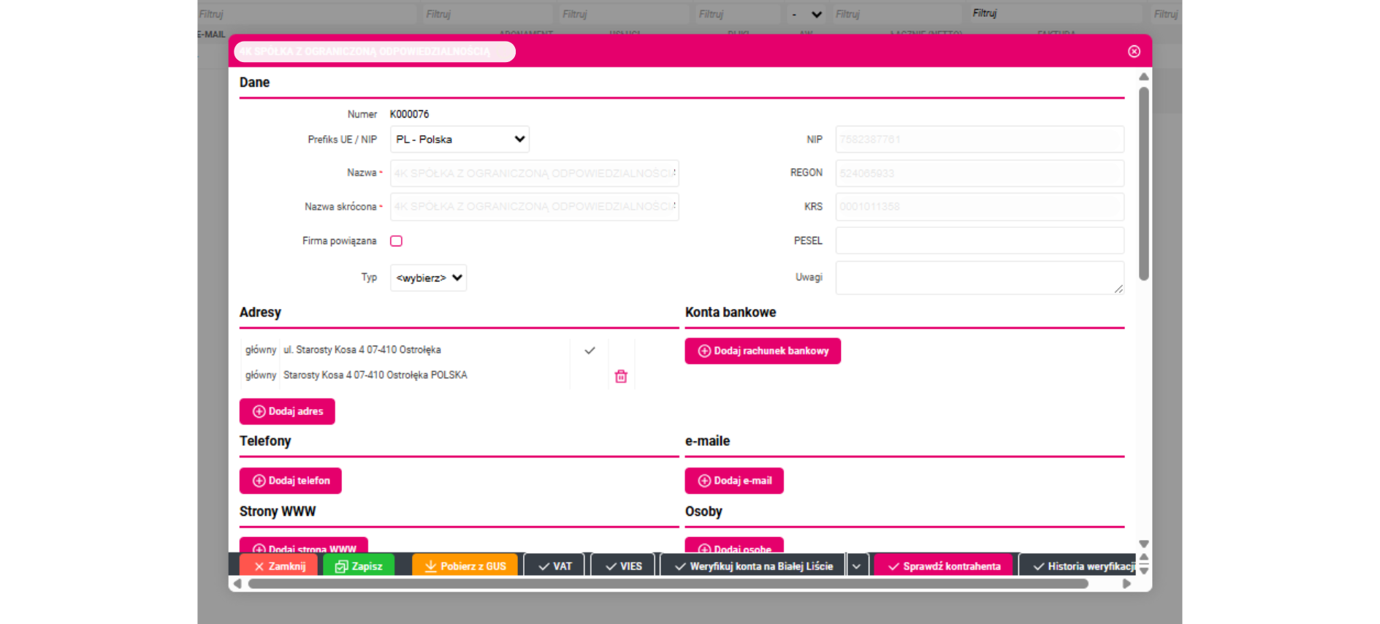The width and height of the screenshot is (1380, 624).
Task: Click Zamknij to close the form
Action: (x=280, y=566)
